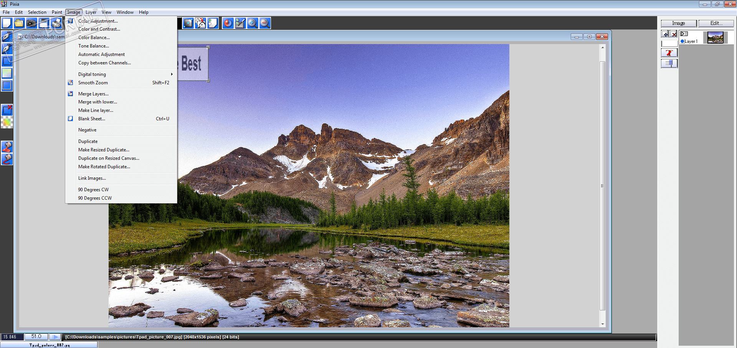Choose Make Line layer... menu item
This screenshot has width=737, height=348.
121,110
